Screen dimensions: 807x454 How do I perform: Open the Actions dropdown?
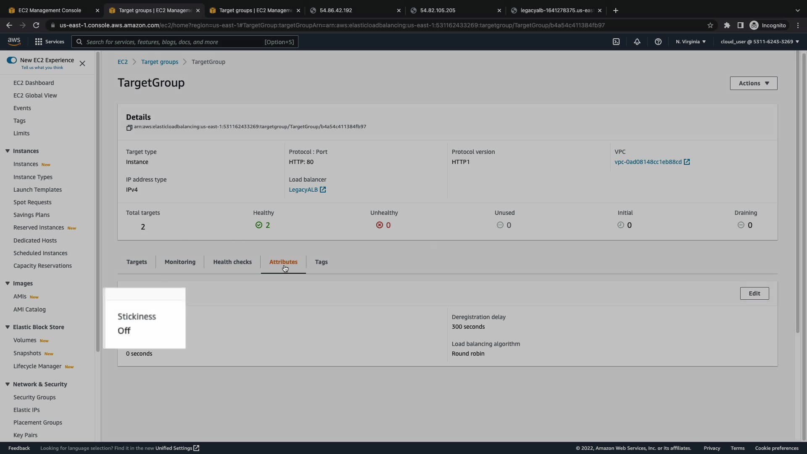pyautogui.click(x=754, y=83)
